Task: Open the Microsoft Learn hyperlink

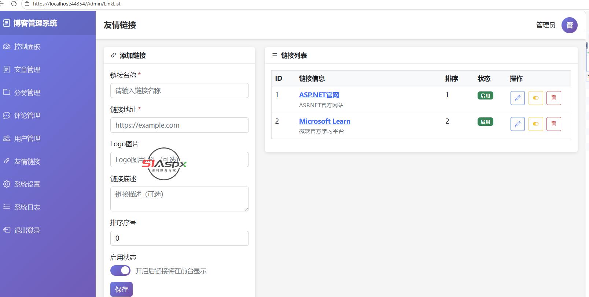Action: click(325, 121)
